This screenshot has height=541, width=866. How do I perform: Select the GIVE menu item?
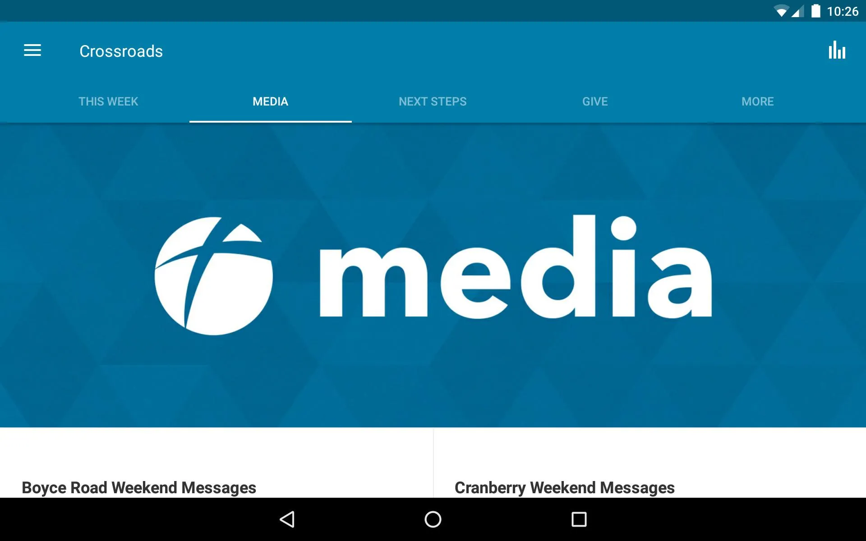594,101
